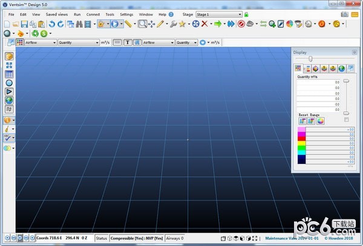The width and height of the screenshot is (363, 246).
Task: Click the spreadsheet grid icon in left sidebar
Action: (9, 74)
